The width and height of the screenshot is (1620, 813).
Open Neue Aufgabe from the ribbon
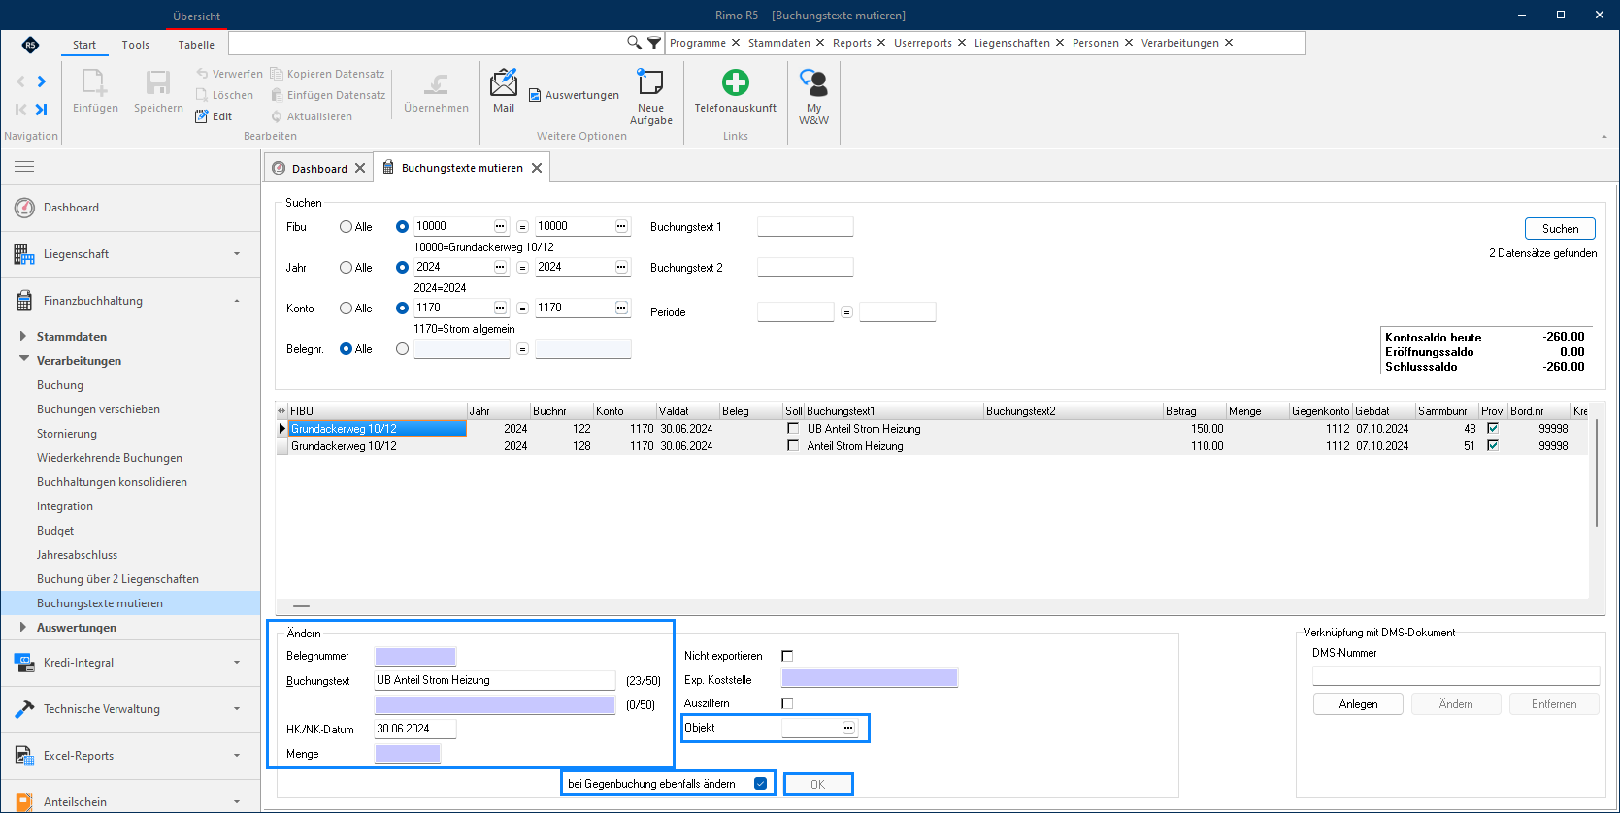650,82
